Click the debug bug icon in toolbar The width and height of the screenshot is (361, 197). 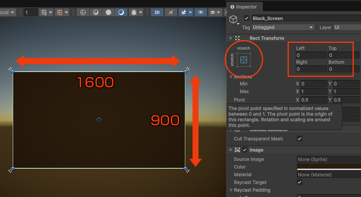coord(133,12)
